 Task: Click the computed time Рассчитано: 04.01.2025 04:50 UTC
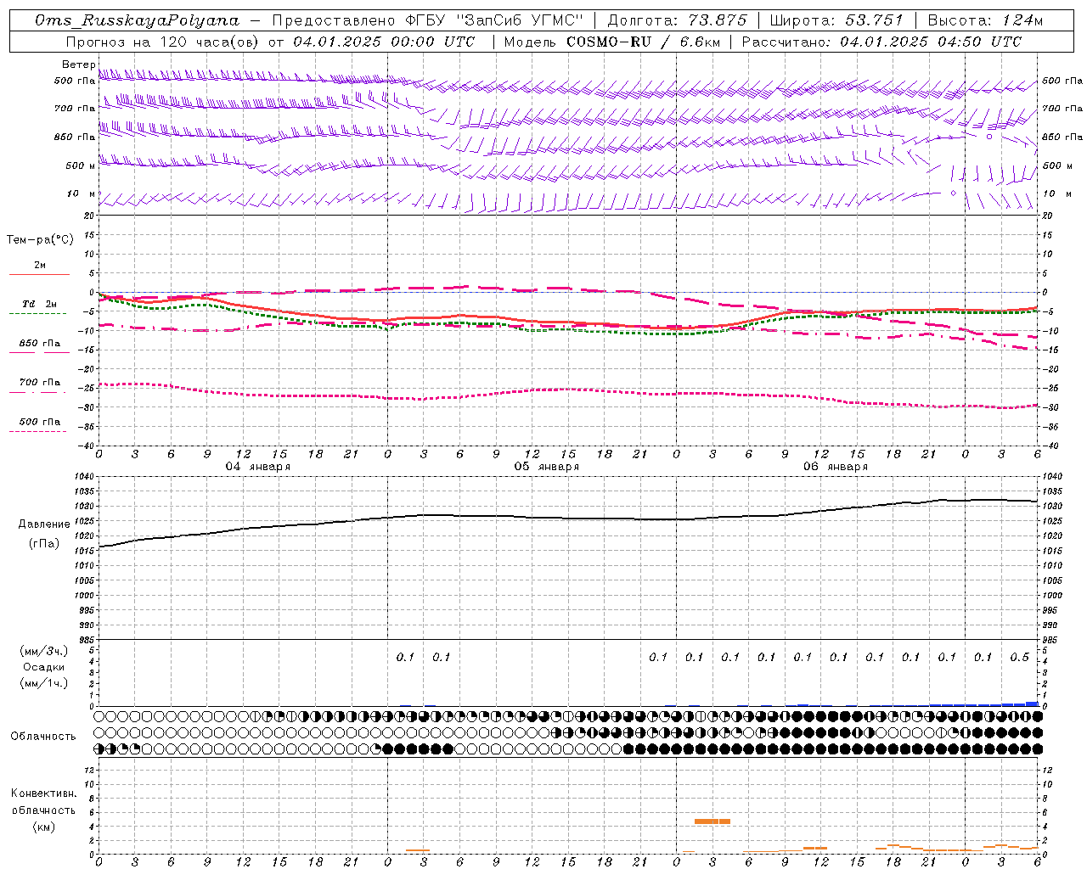pyautogui.click(x=881, y=42)
